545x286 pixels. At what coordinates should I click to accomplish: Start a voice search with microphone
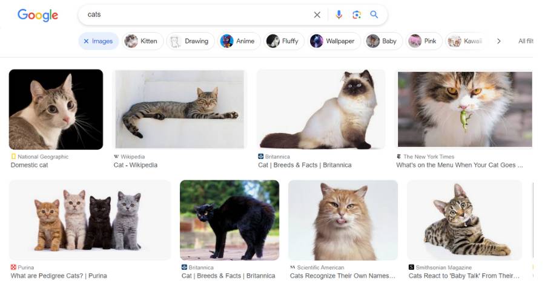(339, 15)
